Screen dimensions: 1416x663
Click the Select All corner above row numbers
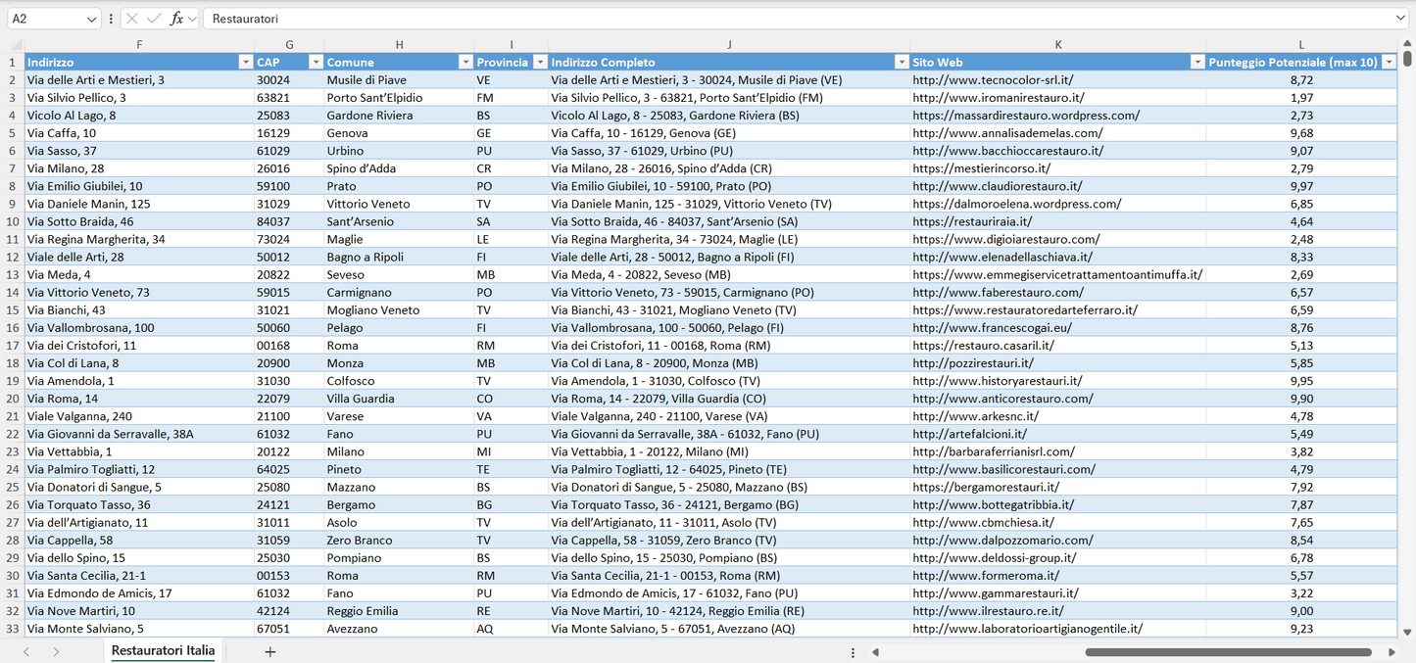(14, 45)
